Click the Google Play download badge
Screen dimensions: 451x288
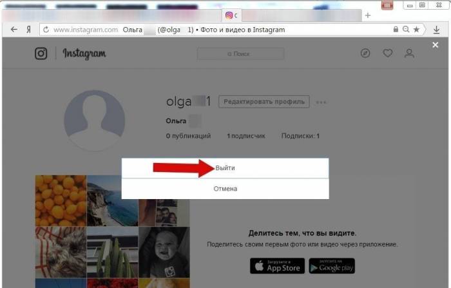[332, 265]
